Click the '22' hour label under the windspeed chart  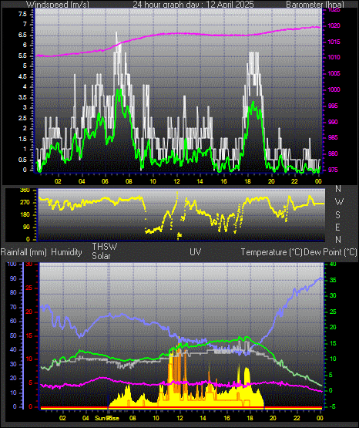point(294,181)
